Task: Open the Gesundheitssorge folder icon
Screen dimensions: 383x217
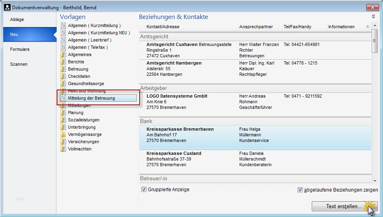Action: click(x=63, y=83)
